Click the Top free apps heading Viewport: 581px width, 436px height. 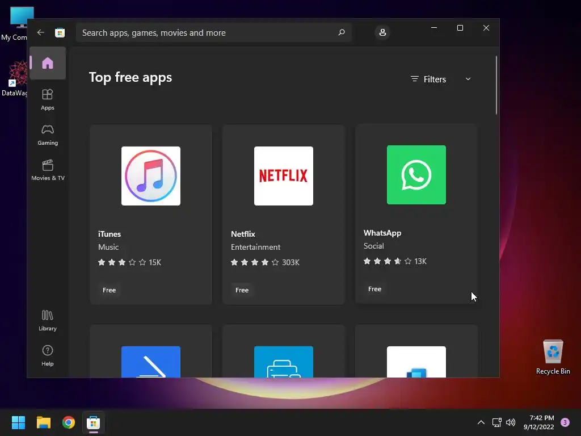pos(130,77)
